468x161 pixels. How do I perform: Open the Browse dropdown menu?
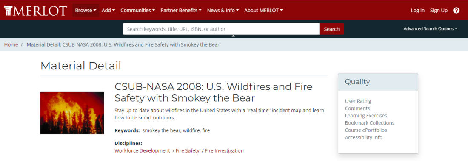coord(86,11)
